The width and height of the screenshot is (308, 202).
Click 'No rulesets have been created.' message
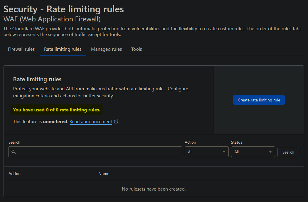point(154,189)
